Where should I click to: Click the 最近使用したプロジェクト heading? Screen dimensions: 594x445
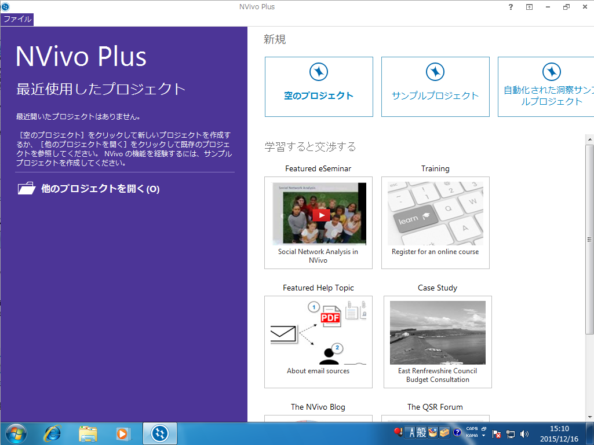[x=101, y=89]
